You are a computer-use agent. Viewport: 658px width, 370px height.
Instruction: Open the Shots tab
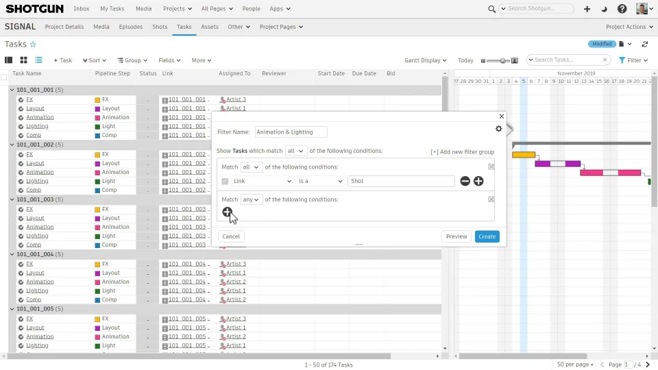pyautogui.click(x=160, y=27)
